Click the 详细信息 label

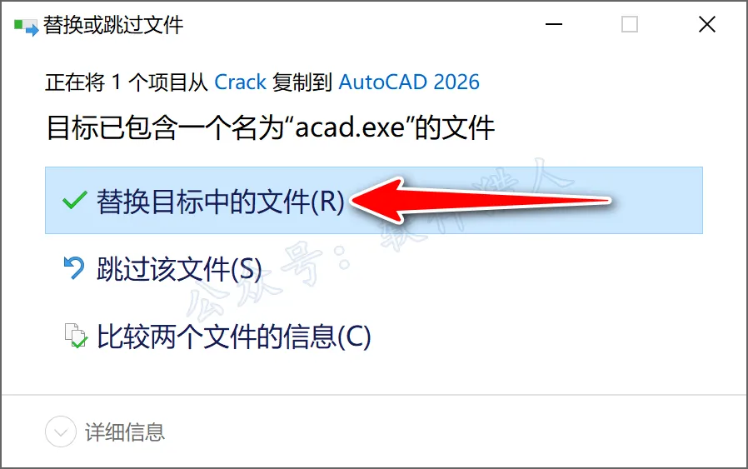125,432
